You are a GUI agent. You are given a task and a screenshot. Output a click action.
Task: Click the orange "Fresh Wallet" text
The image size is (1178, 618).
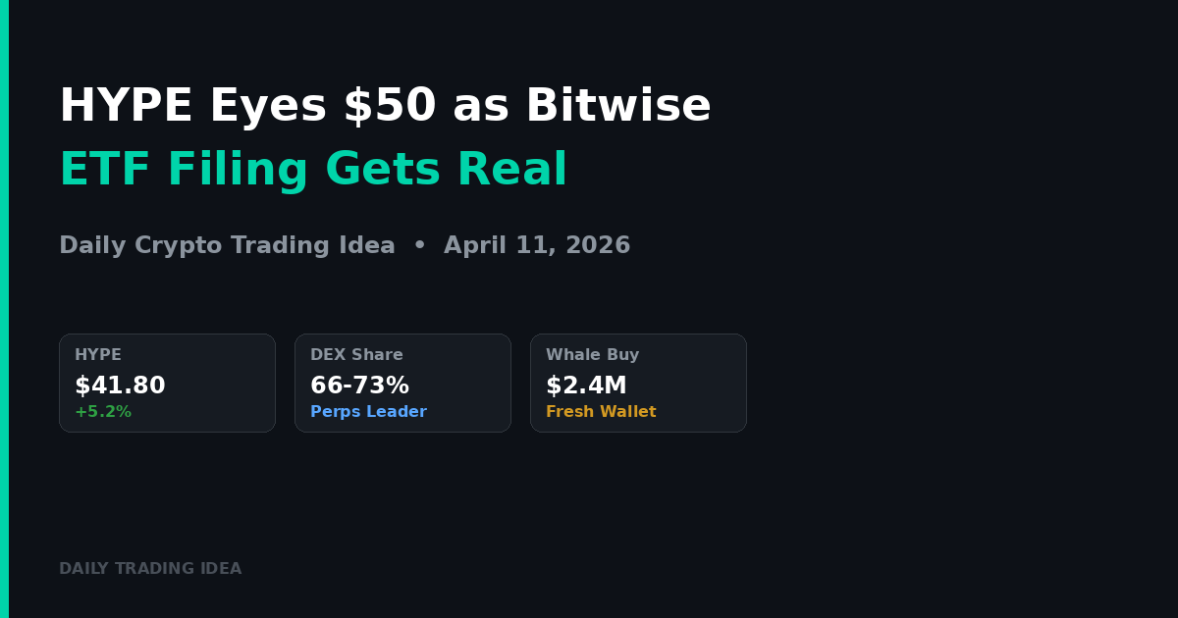point(601,412)
